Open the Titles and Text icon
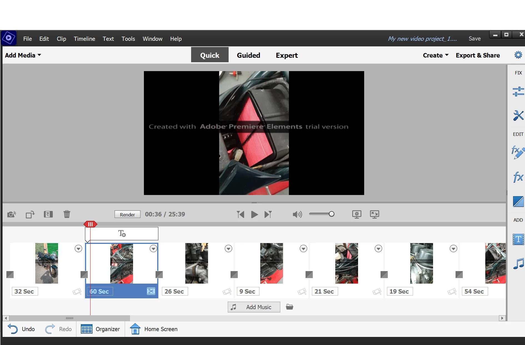Viewport: 525px width, 345px height. pyautogui.click(x=518, y=239)
